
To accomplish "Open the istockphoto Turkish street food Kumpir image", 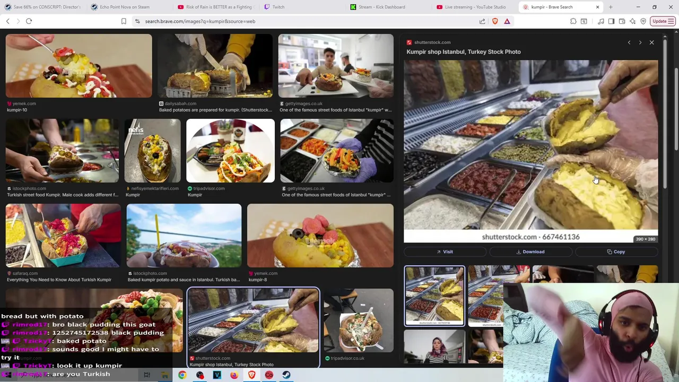I will (63, 151).
